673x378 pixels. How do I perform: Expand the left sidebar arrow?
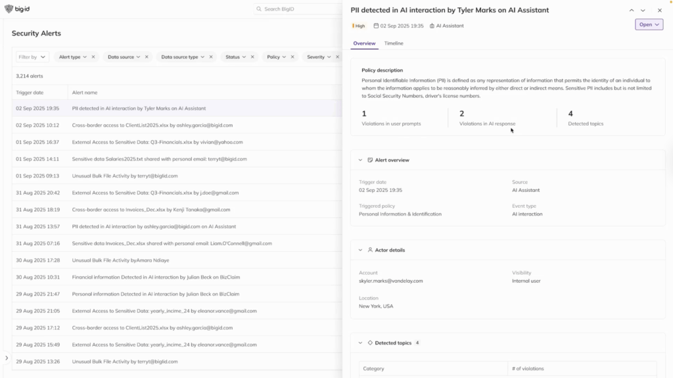(x=7, y=358)
